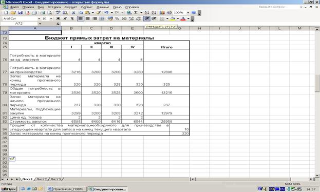The height and width of the screenshot is (192, 320).
Task: Launch the Chart Wizard
Action: 162,13
